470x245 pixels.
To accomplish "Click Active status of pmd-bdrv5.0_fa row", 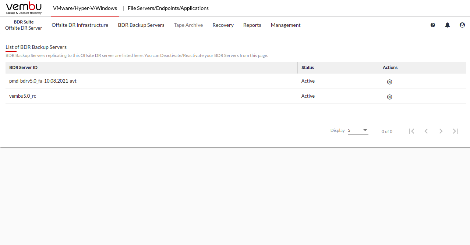I will tap(308, 81).
